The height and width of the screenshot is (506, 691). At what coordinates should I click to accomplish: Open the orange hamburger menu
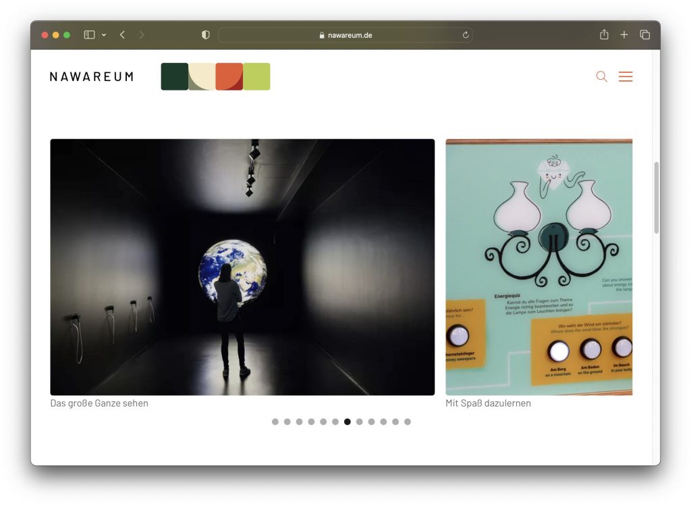(x=626, y=77)
